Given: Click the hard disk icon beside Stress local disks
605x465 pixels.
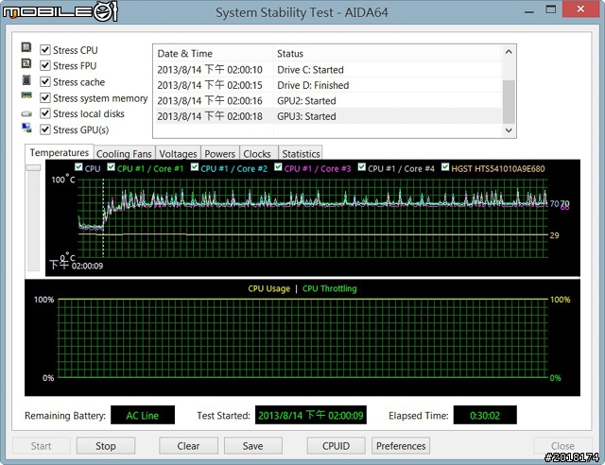Looking at the screenshot, I should coord(26,113).
